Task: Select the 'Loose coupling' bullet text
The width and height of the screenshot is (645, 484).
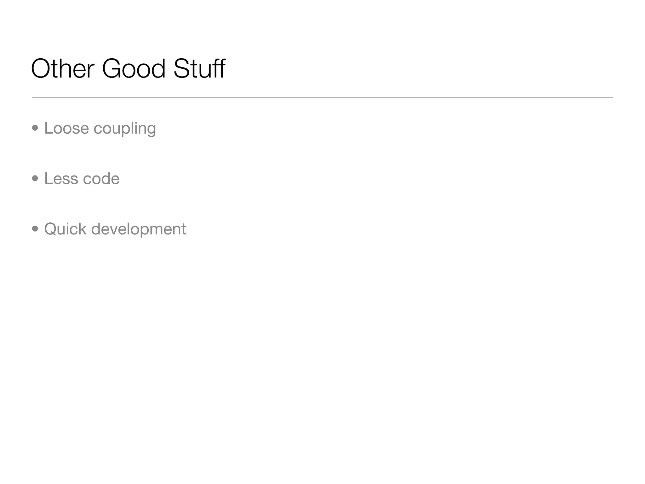Action: pyautogui.click(x=100, y=128)
